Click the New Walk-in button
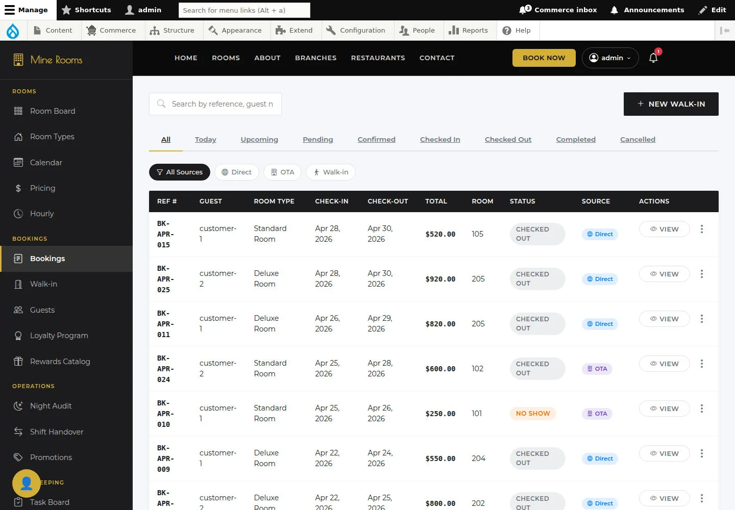The height and width of the screenshot is (510, 735). [671, 104]
